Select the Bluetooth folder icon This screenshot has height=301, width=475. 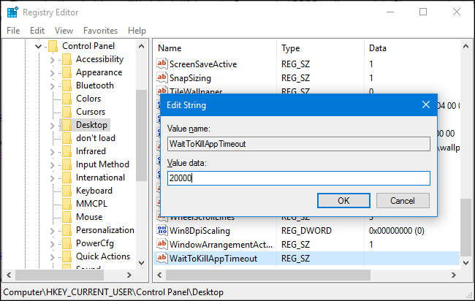[66, 85]
